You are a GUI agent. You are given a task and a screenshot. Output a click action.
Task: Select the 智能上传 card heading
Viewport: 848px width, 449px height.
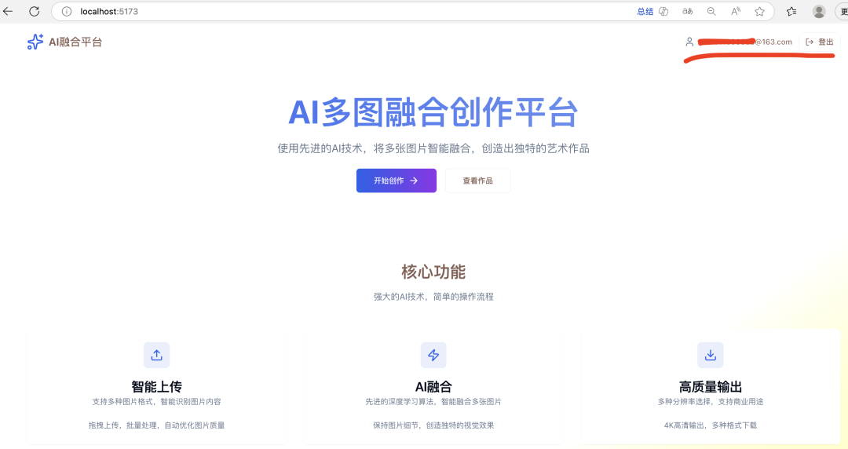[x=157, y=387]
